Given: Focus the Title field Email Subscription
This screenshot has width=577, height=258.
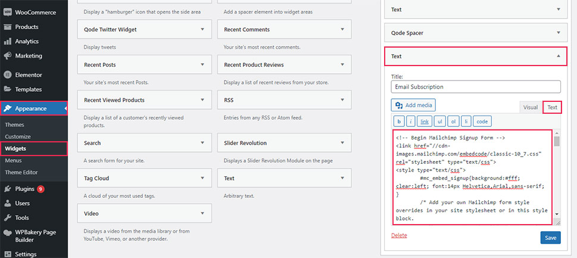Looking at the screenshot, I should click(476, 87).
